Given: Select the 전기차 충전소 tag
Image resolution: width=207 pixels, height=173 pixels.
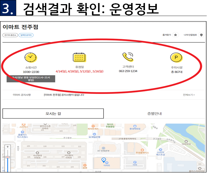Looking at the screenshot, I should coord(10,35).
